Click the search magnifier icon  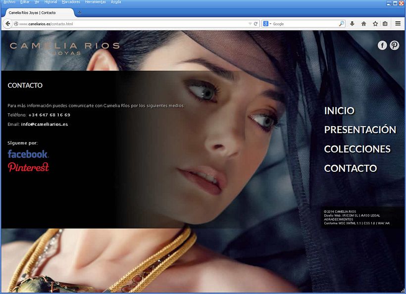(x=341, y=24)
